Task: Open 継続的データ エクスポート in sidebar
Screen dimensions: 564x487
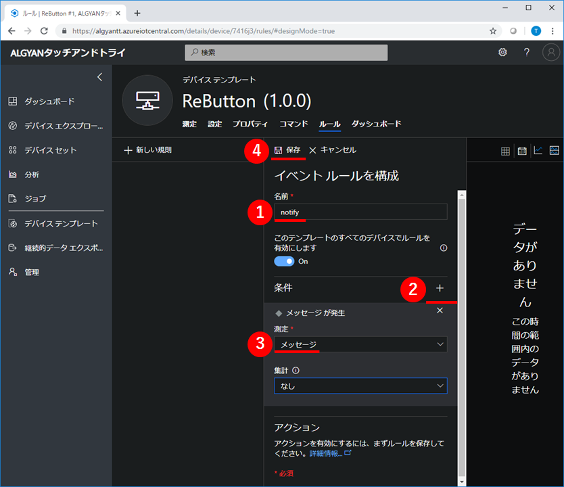Action: click(x=55, y=248)
